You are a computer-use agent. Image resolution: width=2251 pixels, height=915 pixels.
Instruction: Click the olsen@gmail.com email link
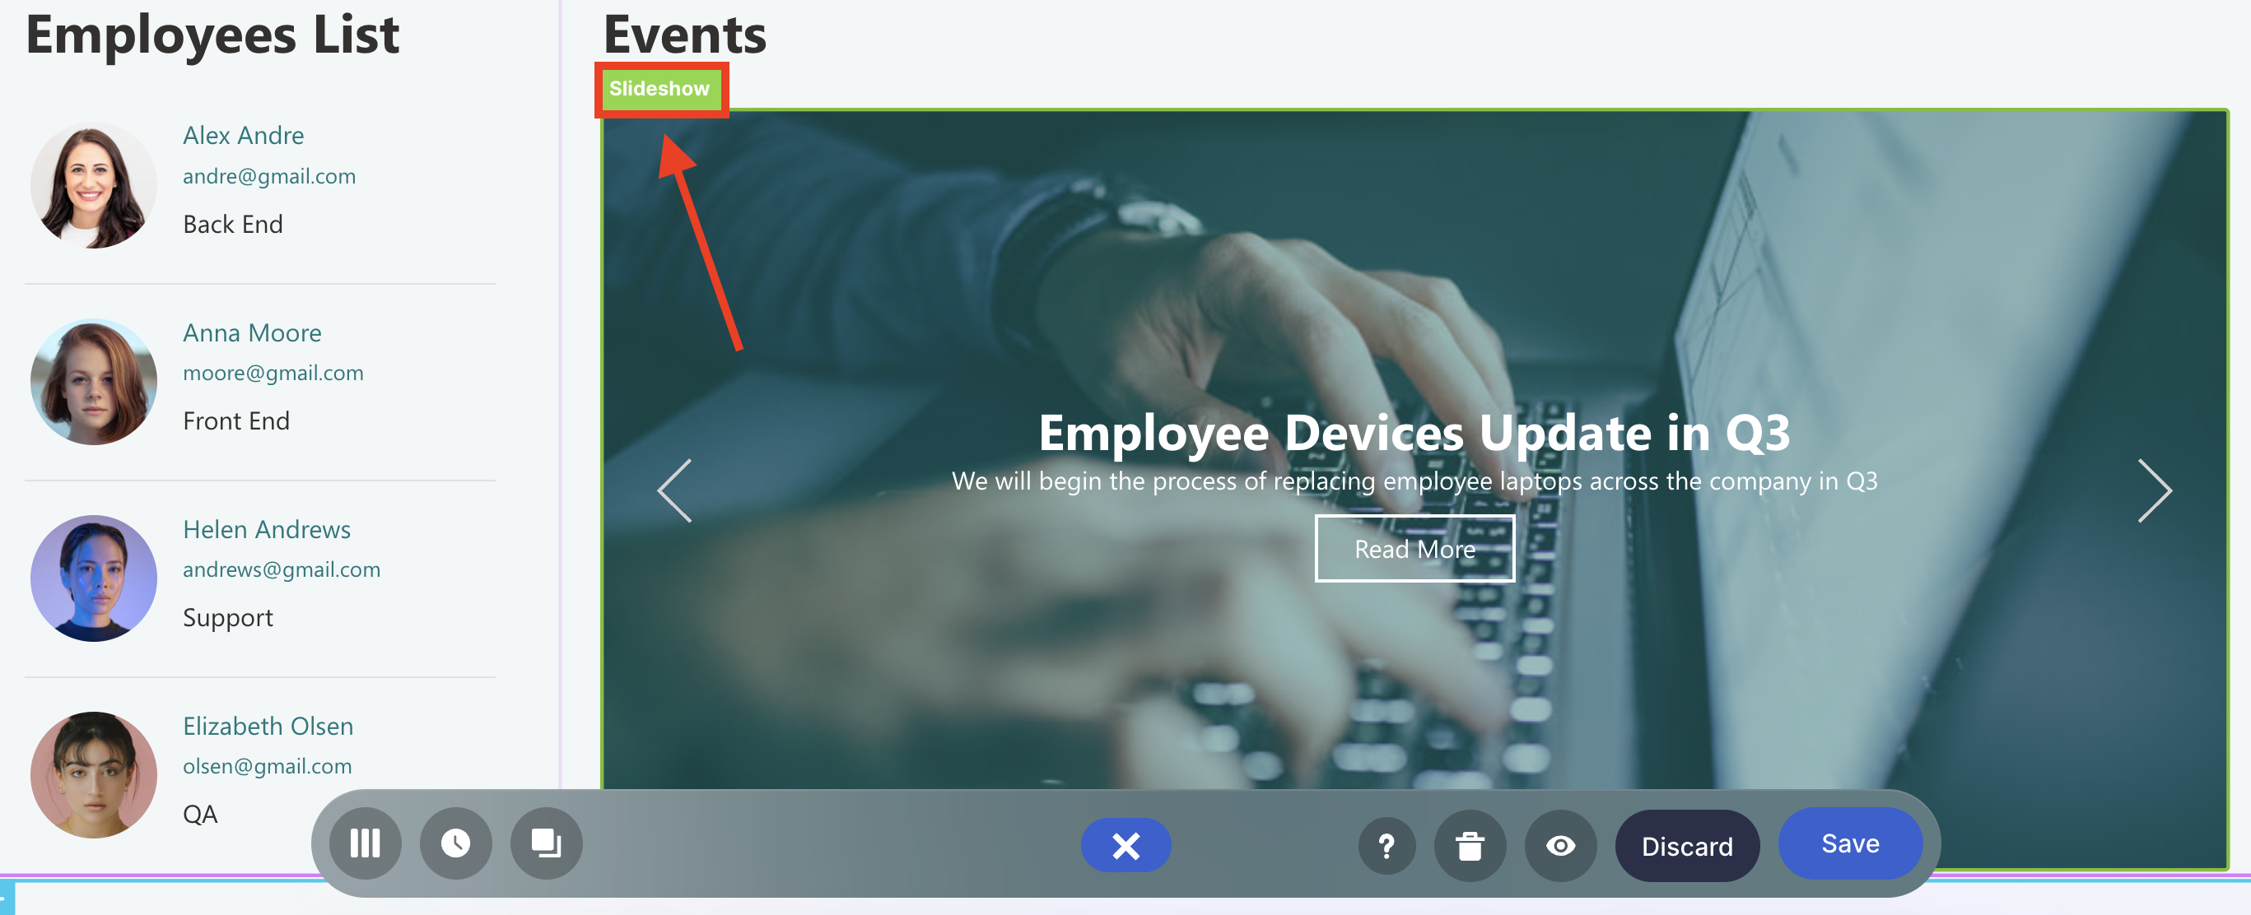[x=268, y=766]
